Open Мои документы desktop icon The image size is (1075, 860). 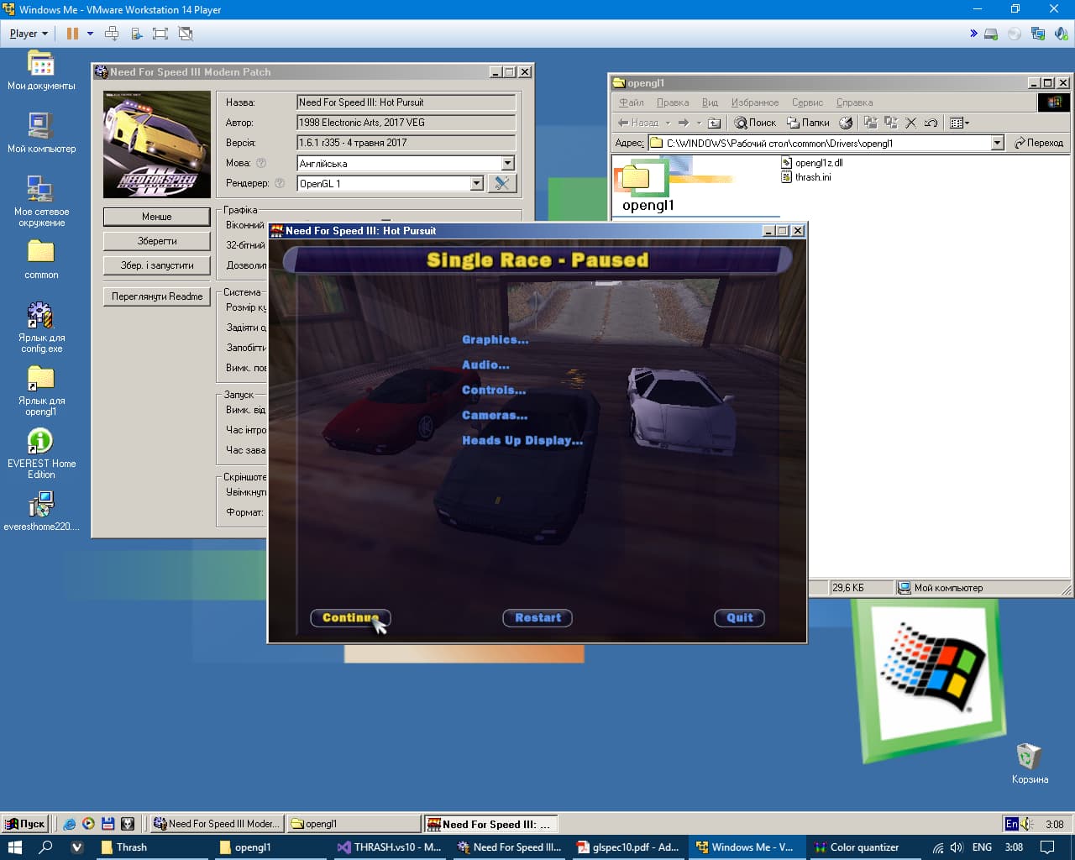coord(41,70)
